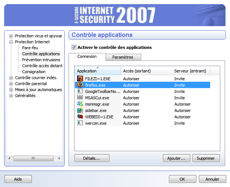
Task: Click the wercon.exe program icon
Action: click(x=80, y=123)
